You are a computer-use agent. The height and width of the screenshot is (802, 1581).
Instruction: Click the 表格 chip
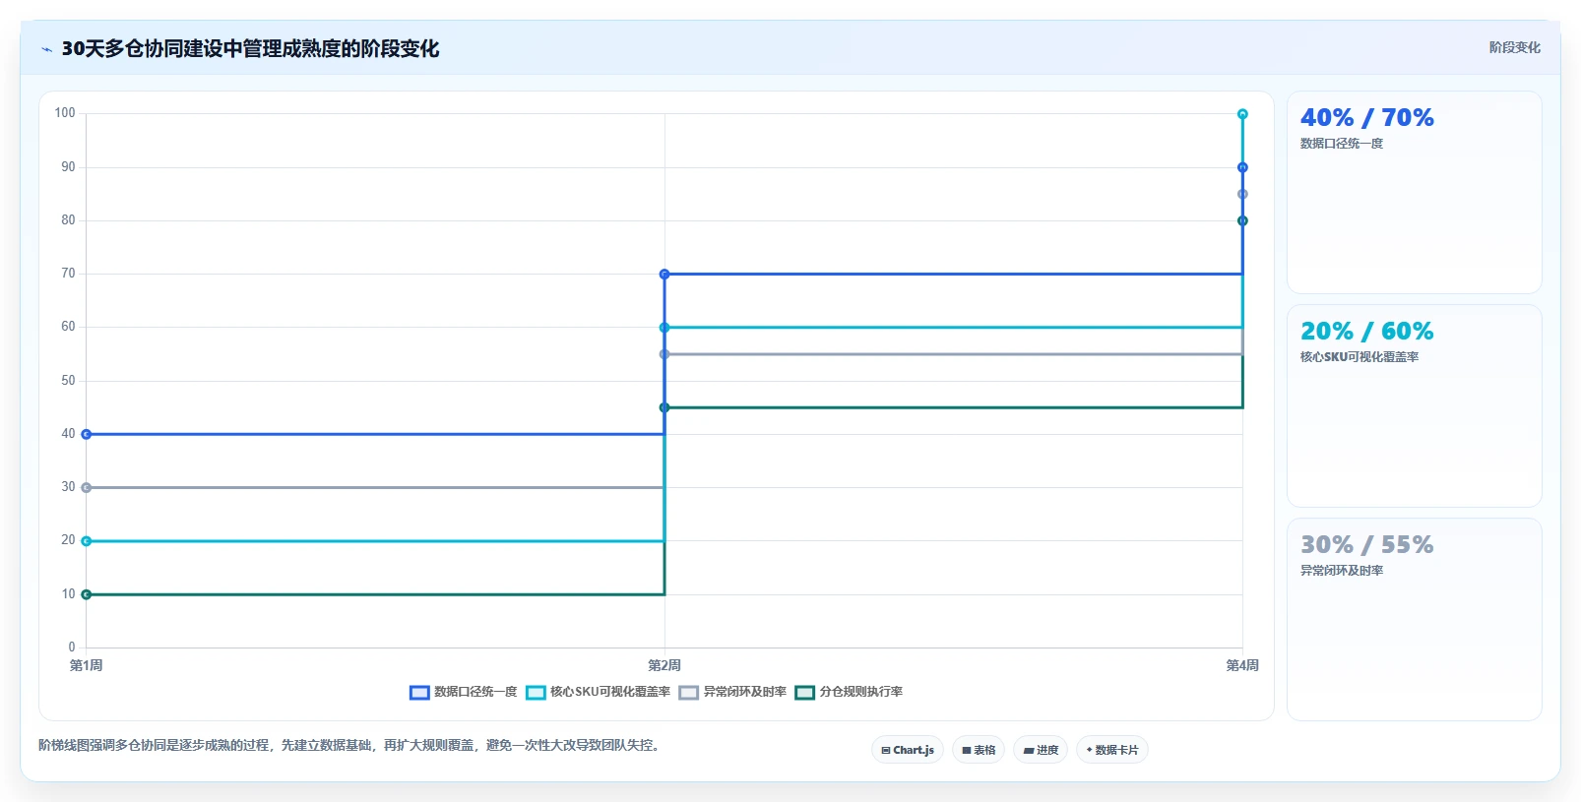(x=979, y=750)
